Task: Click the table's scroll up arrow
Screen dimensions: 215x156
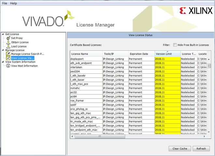Action: tap(209, 59)
